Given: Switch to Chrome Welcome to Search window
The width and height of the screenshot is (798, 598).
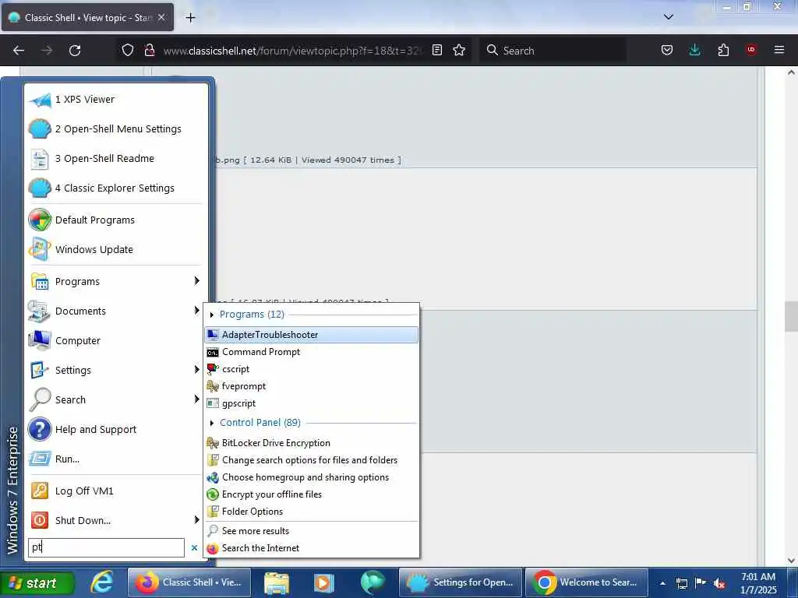Looking at the screenshot, I should (x=586, y=582).
